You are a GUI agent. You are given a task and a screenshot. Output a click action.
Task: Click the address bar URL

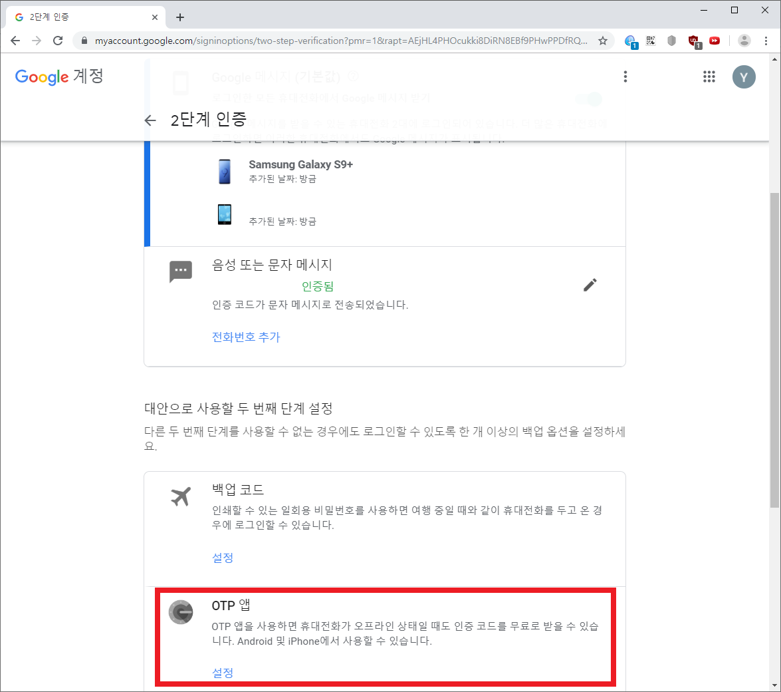(x=341, y=41)
